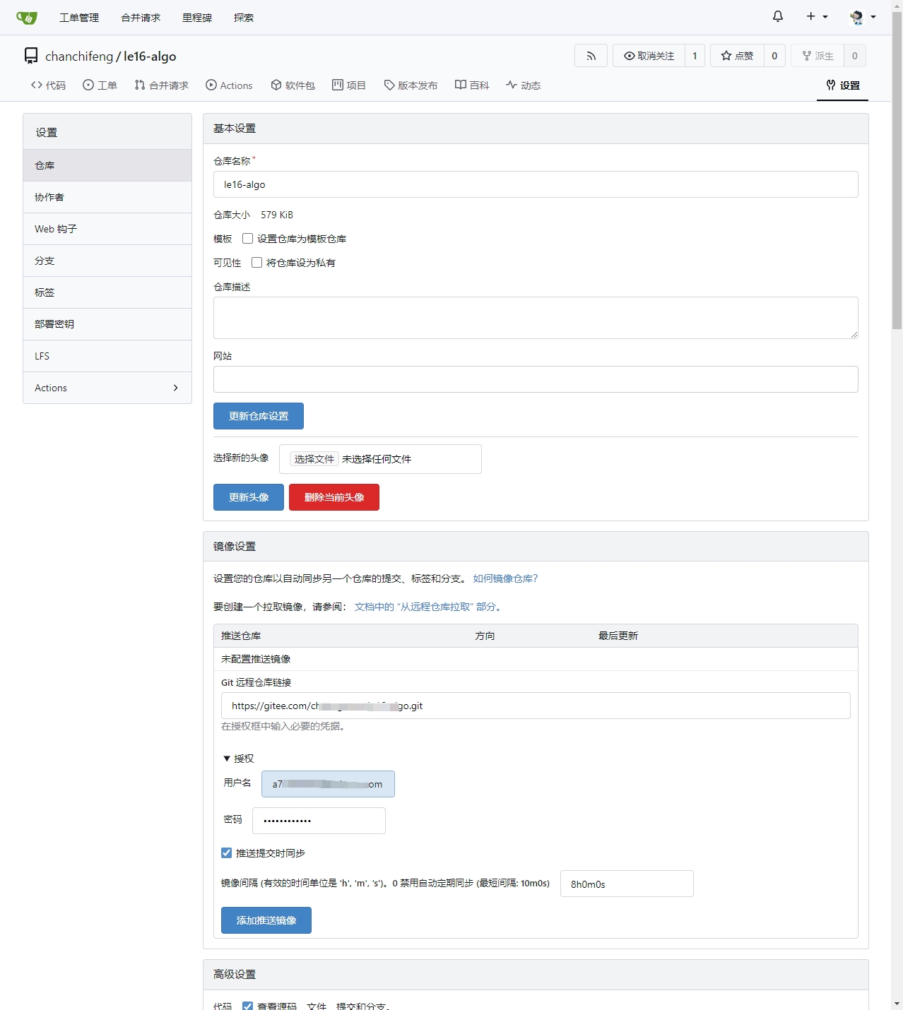This screenshot has width=903, height=1010.
Task: Expand the Actions sidebar item
Action: tap(107, 388)
